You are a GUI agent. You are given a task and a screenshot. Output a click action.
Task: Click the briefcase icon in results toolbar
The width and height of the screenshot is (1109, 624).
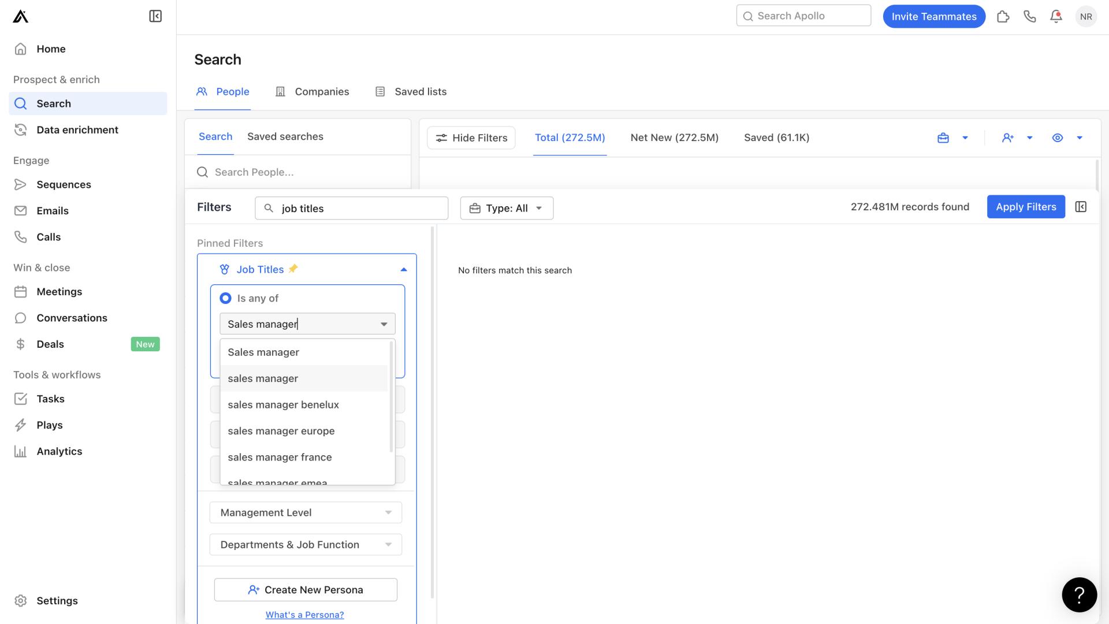943,138
